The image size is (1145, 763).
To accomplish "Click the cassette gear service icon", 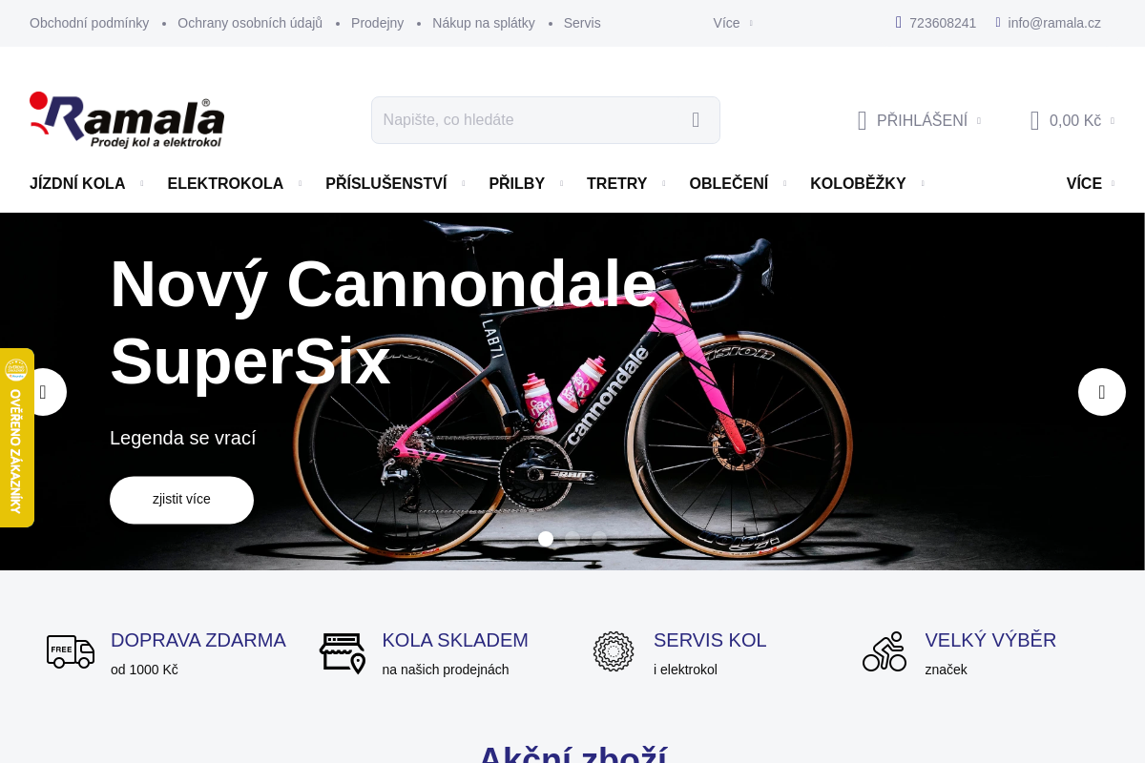I will click(614, 651).
